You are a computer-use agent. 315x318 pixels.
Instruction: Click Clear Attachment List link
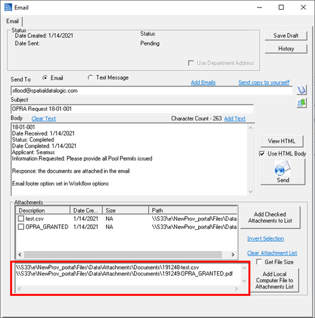[272, 253]
